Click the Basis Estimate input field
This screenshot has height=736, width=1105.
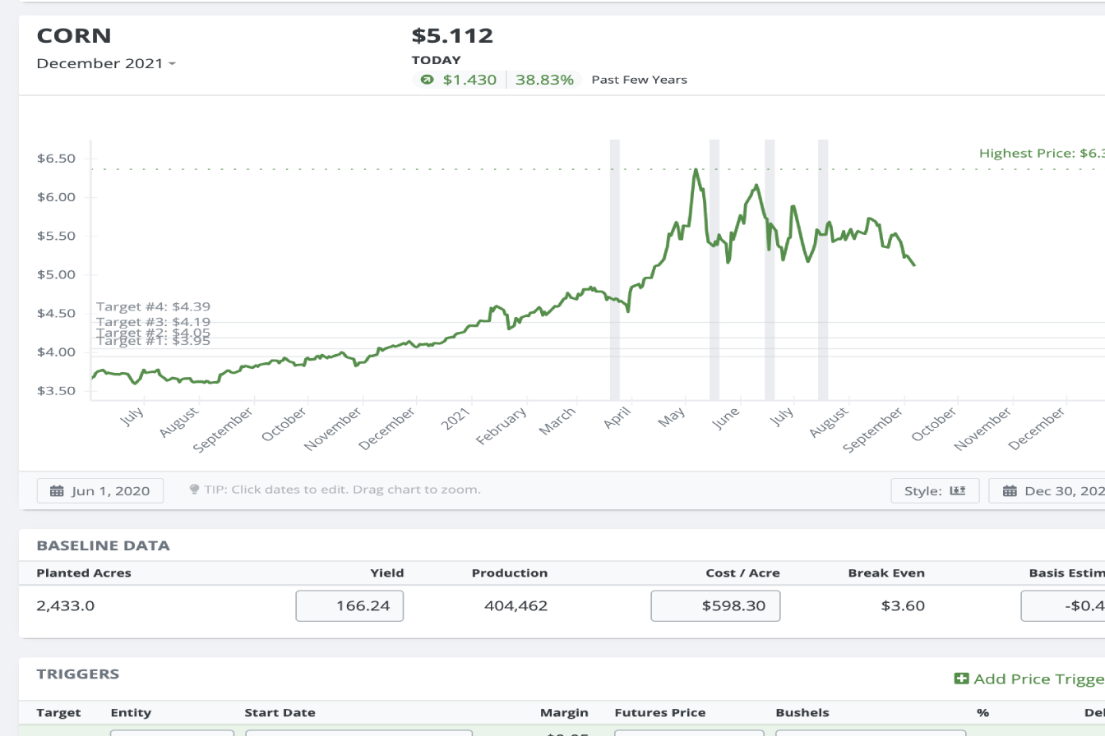pos(1062,606)
